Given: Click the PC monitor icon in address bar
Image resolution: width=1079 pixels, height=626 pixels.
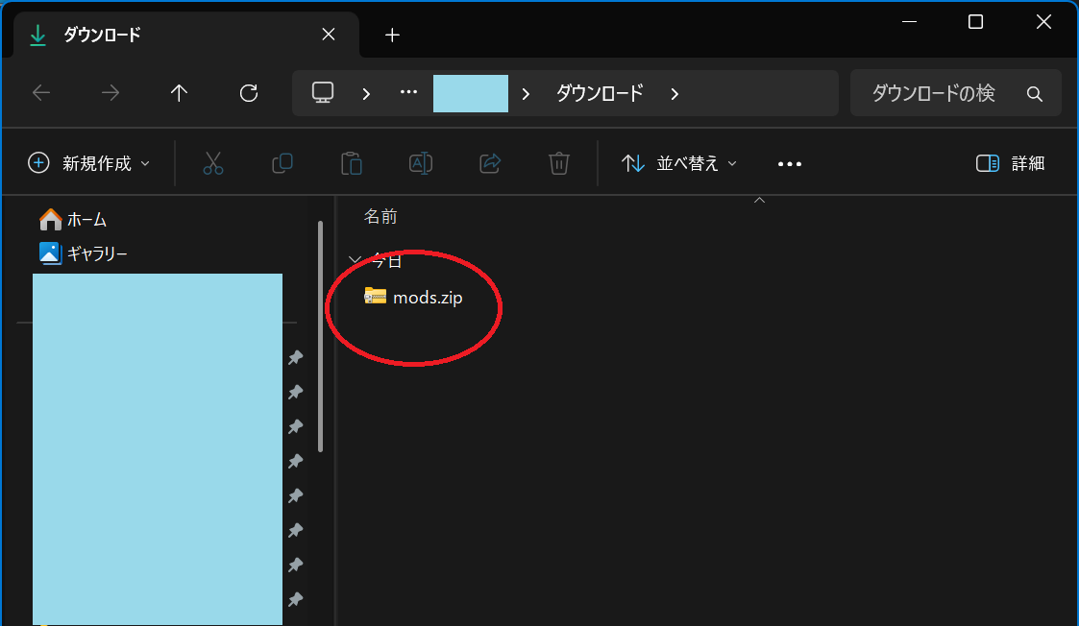Looking at the screenshot, I should [x=323, y=93].
